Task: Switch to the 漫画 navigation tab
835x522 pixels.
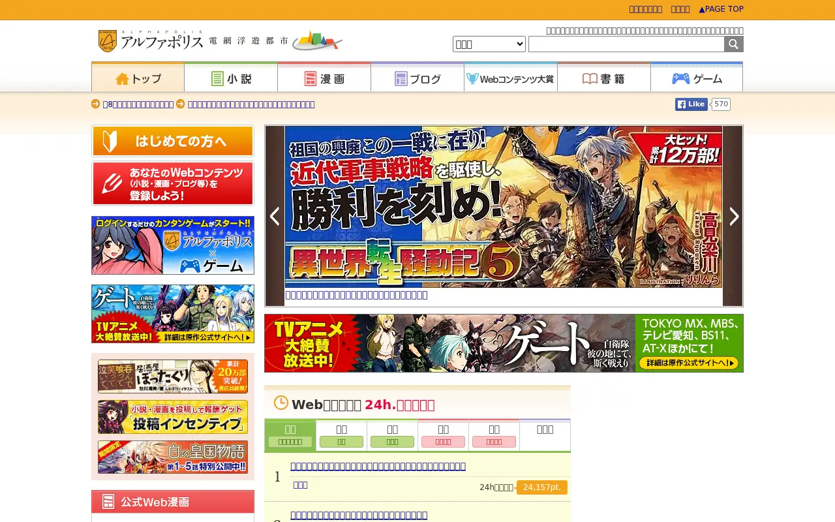Action: pos(324,78)
